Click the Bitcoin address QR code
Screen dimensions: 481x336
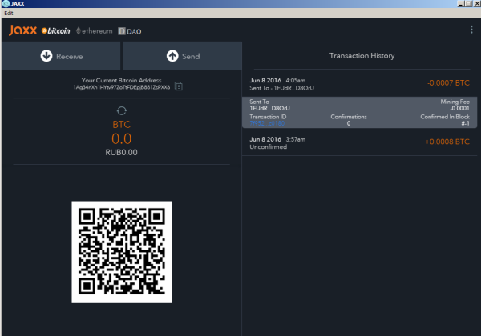[121, 251]
